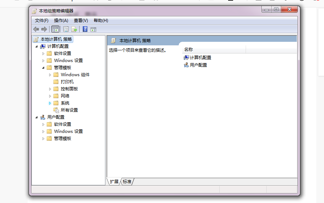Click 本地计算机 策略 root node icon in tree
The width and height of the screenshot is (324, 203).
click(36, 39)
